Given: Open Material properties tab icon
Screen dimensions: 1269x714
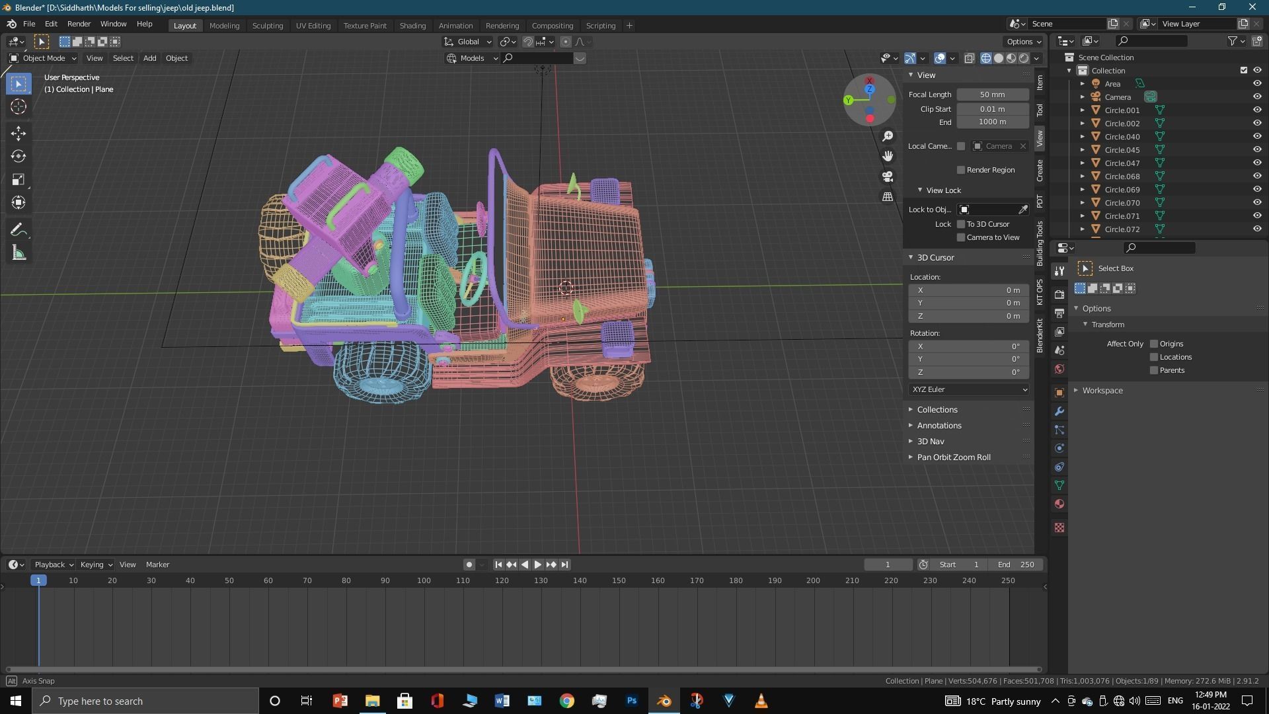Looking at the screenshot, I should (1059, 504).
